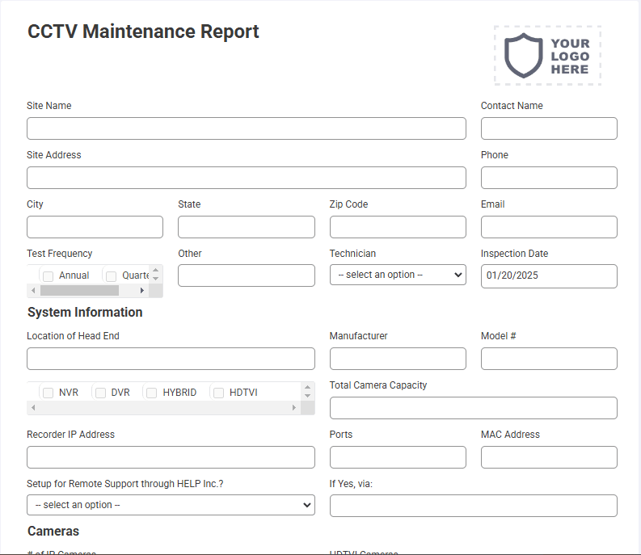Click left arrow of recorder type scrollbar
This screenshot has height=555, width=641.
(33, 407)
